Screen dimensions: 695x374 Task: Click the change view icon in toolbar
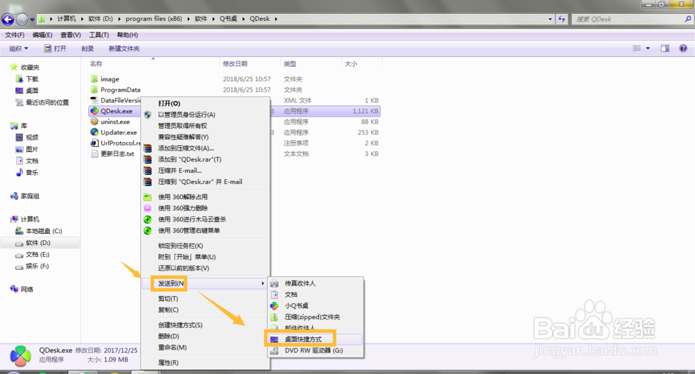click(637, 49)
